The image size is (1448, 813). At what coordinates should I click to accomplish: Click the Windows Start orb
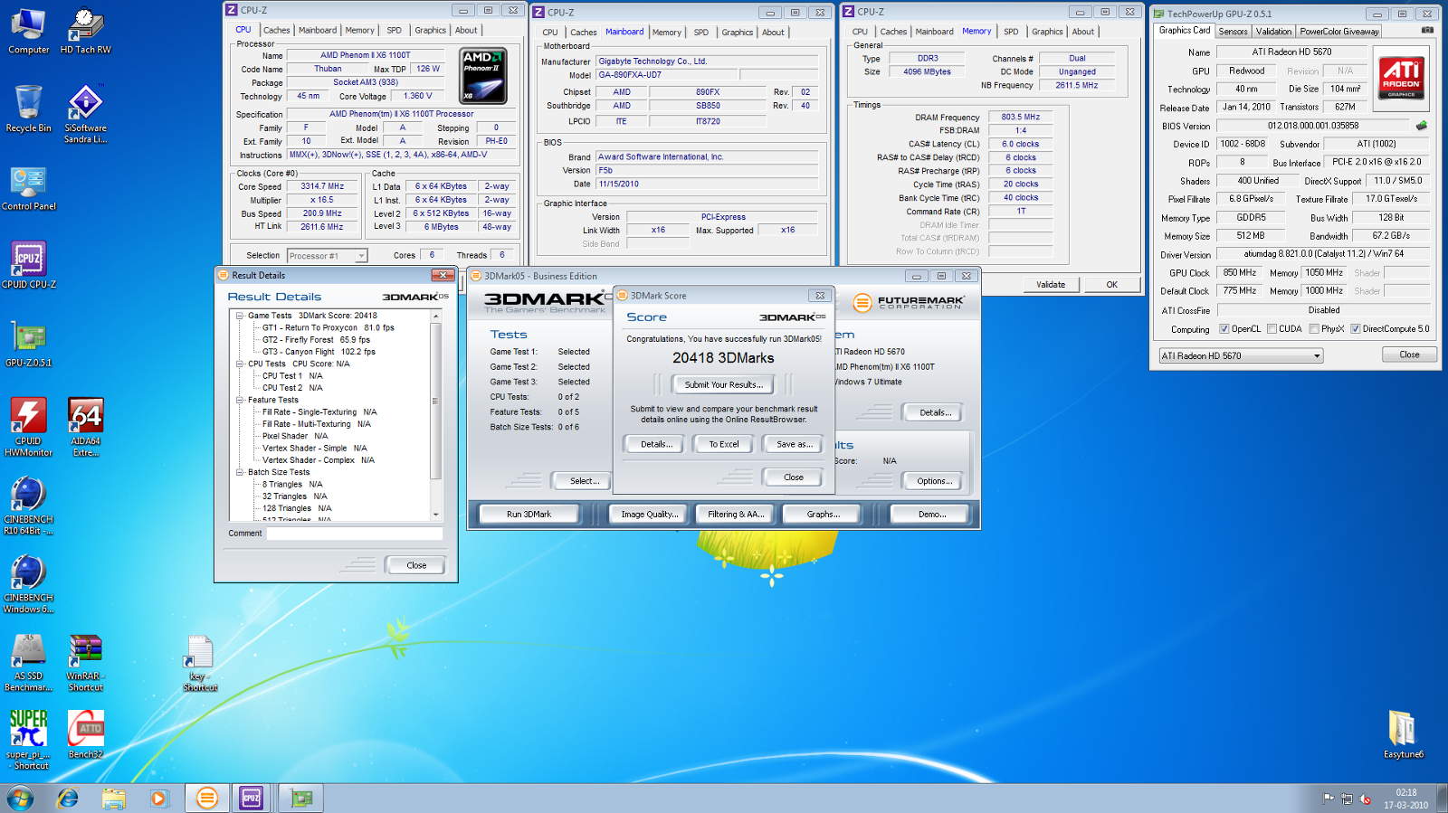click(20, 798)
